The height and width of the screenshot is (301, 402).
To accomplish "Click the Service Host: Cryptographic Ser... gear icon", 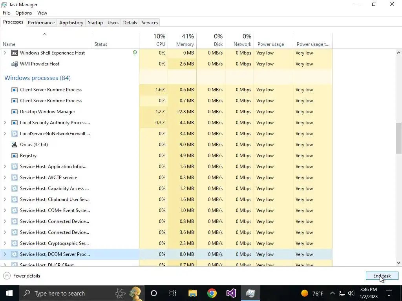I will pos(15,243).
